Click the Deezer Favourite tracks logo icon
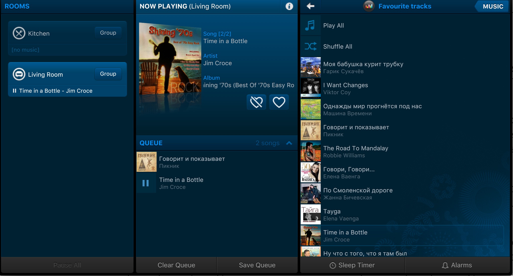513x276 pixels. [369, 6]
